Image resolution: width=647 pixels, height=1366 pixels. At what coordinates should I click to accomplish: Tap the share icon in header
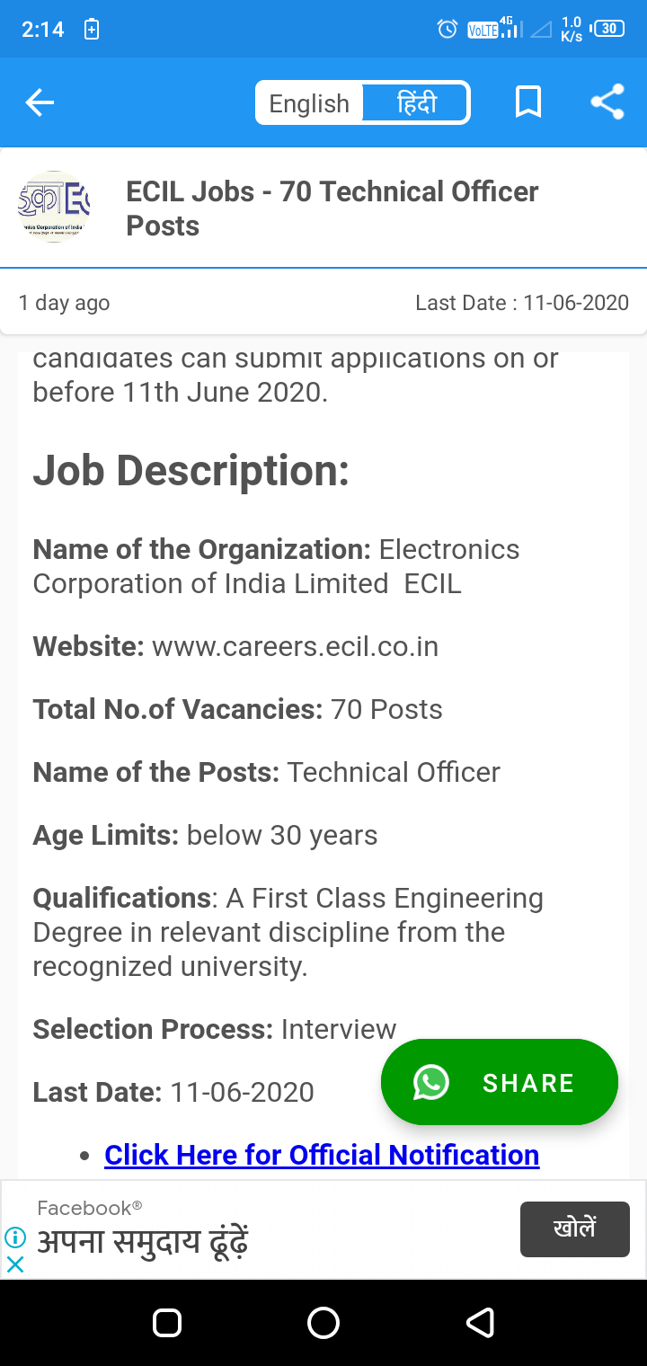coord(607,102)
